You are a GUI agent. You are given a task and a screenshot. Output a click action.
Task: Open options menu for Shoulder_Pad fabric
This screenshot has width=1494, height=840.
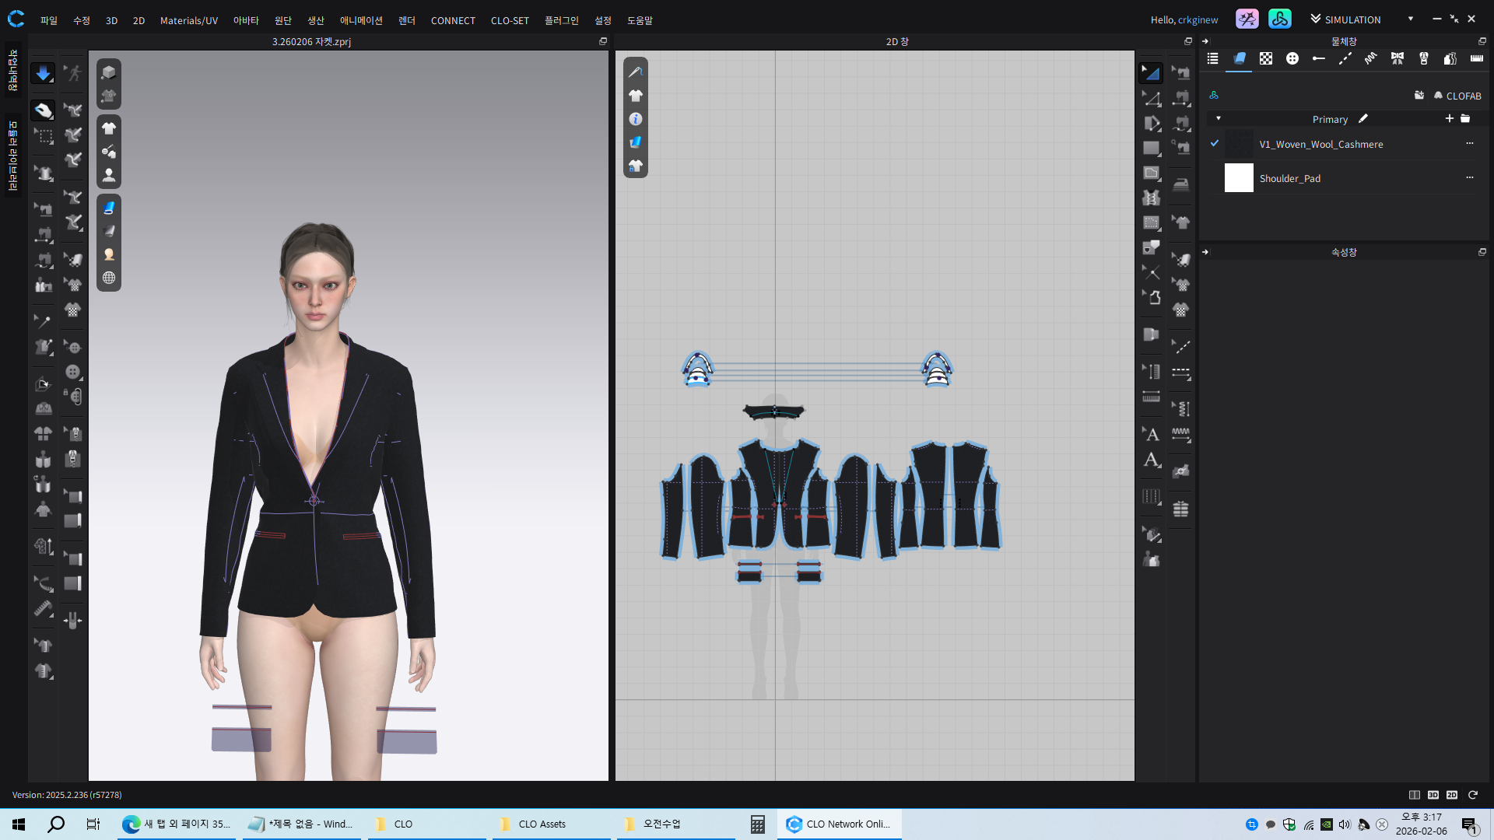click(x=1469, y=178)
